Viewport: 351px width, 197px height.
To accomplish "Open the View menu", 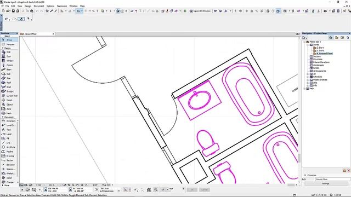I will pyautogui.click(x=20, y=6).
